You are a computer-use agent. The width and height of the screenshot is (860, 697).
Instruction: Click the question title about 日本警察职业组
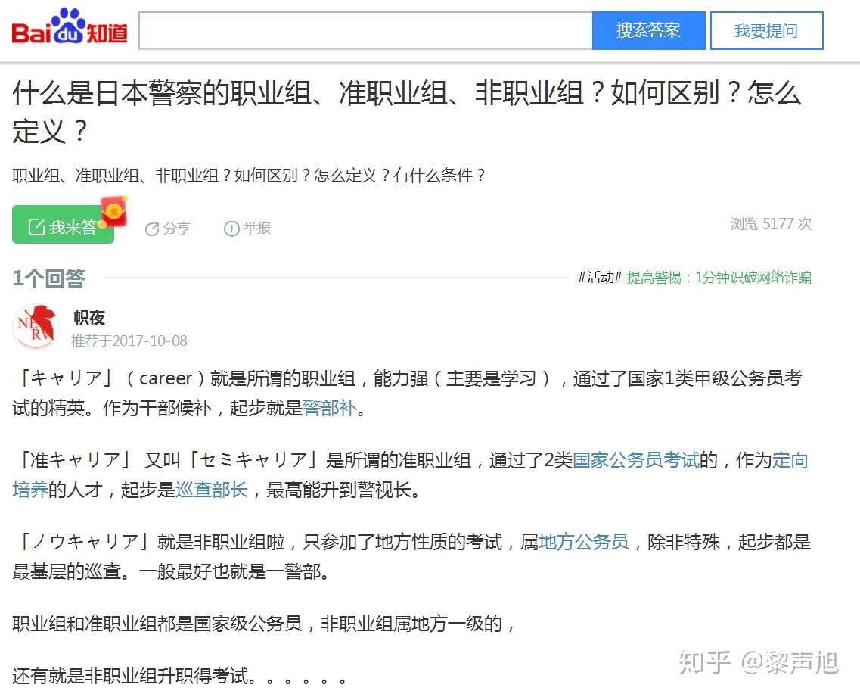pyautogui.click(x=406, y=111)
